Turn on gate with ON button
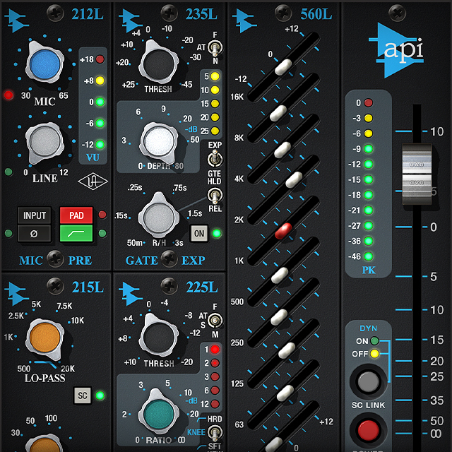This screenshot has height=452, width=452. [x=198, y=234]
